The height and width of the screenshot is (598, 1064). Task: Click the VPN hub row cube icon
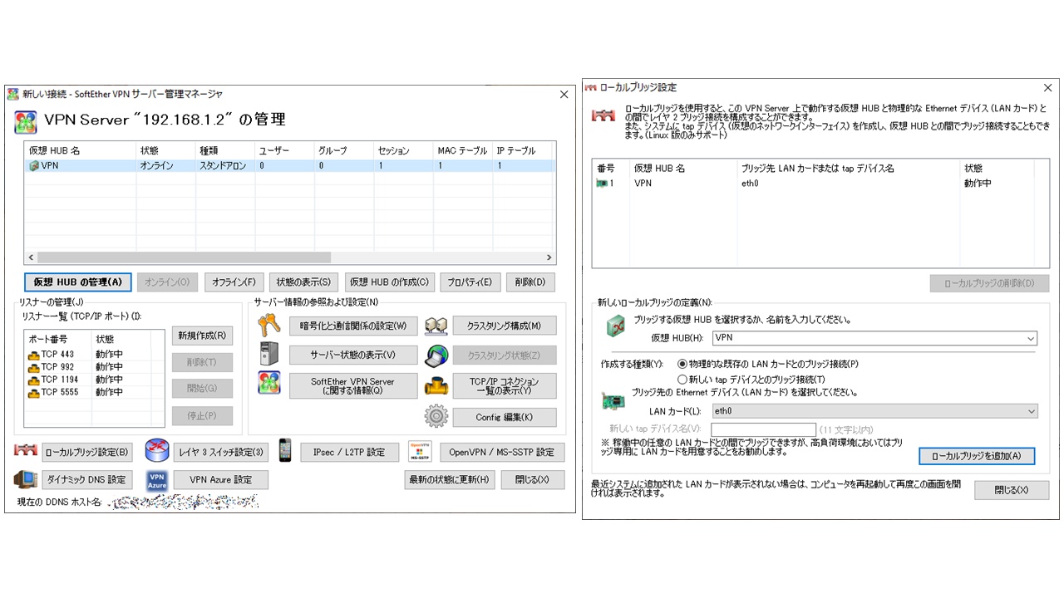[x=34, y=166]
